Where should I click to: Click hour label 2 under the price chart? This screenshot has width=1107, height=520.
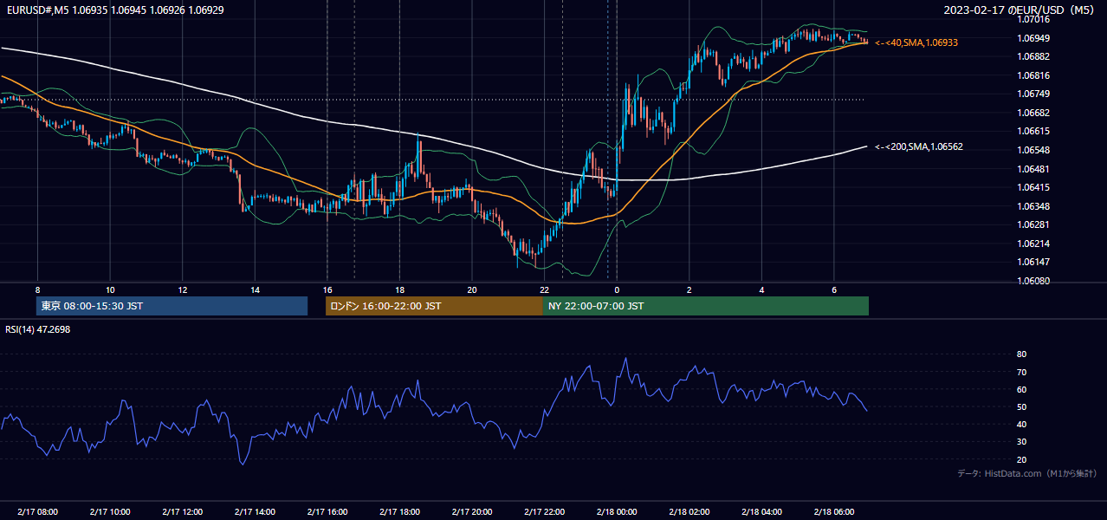(x=689, y=289)
